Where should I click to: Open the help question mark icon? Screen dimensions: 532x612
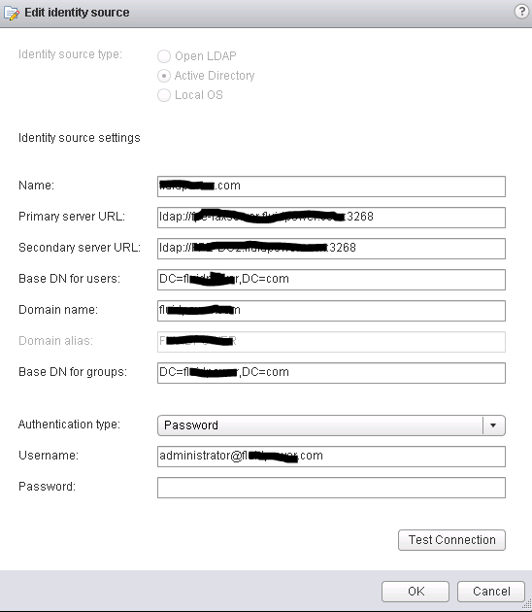[521, 12]
